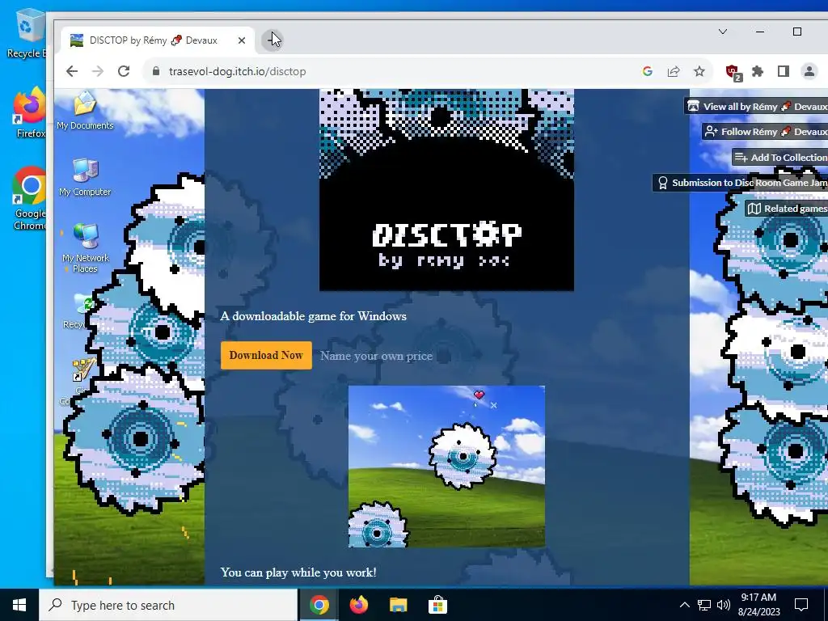Click "You can play while you work!" text

[298, 572]
